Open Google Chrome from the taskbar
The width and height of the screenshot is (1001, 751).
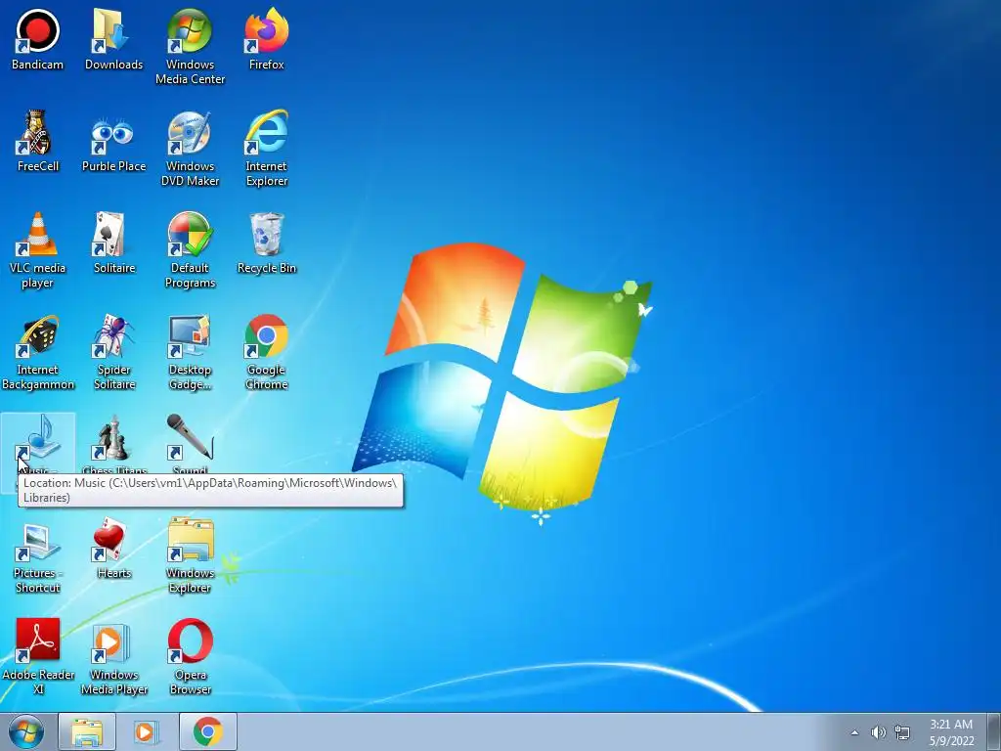(x=207, y=731)
